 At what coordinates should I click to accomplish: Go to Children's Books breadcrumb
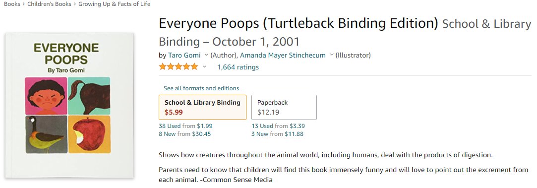click(x=49, y=4)
